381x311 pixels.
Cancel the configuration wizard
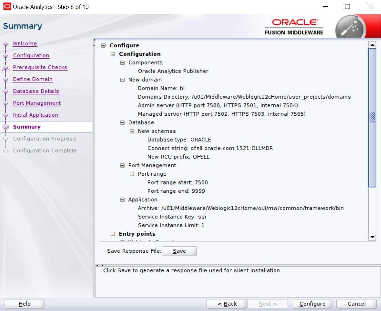tap(357, 304)
